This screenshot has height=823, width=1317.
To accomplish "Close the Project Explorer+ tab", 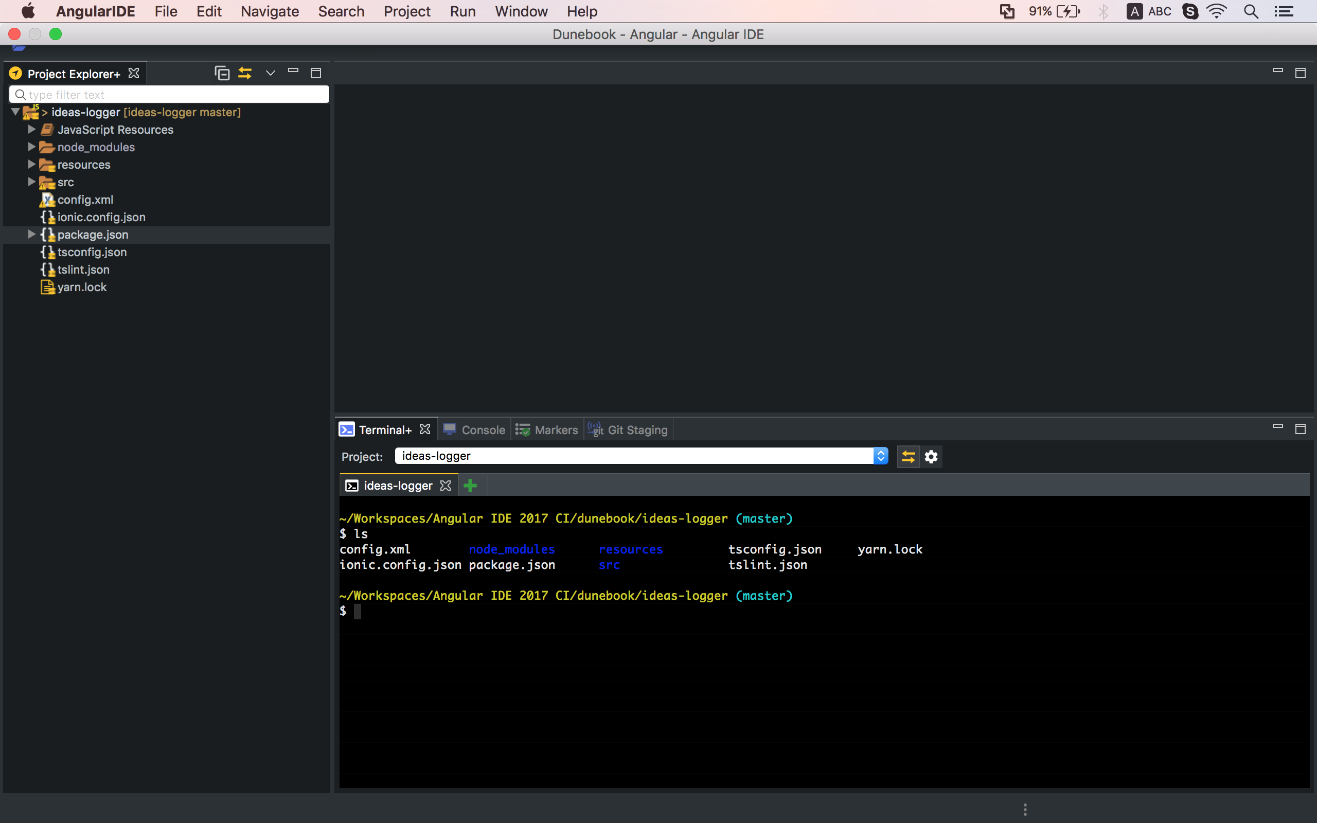I will (x=133, y=74).
